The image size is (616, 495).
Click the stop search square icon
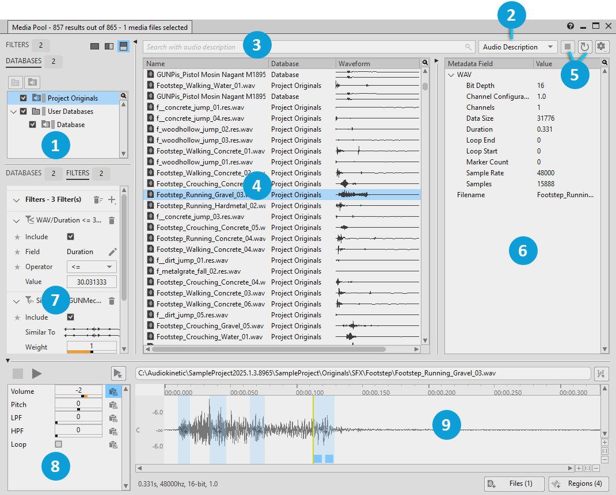[568, 47]
